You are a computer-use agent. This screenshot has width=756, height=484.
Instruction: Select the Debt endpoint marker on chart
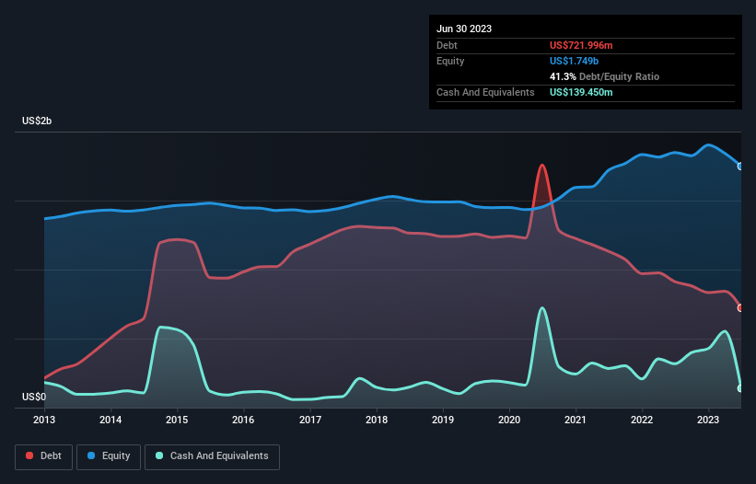point(740,307)
